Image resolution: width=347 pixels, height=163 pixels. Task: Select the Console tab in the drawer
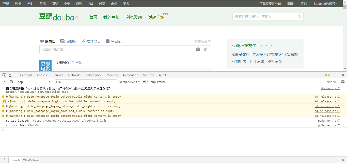[15, 160]
